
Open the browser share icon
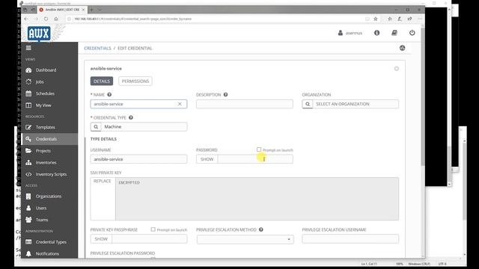[x=409, y=19]
